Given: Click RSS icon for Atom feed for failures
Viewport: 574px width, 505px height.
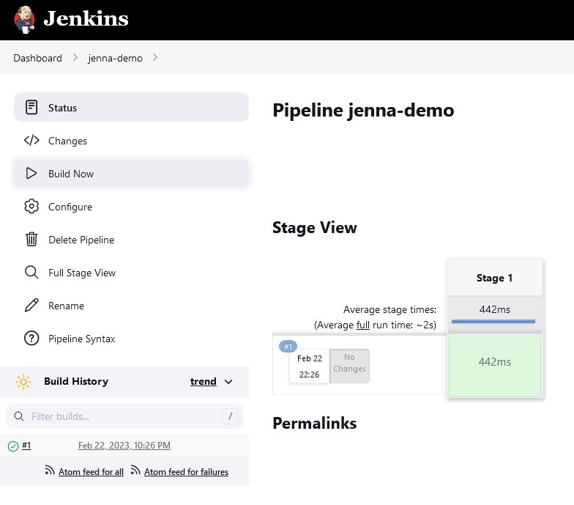Looking at the screenshot, I should click(135, 471).
